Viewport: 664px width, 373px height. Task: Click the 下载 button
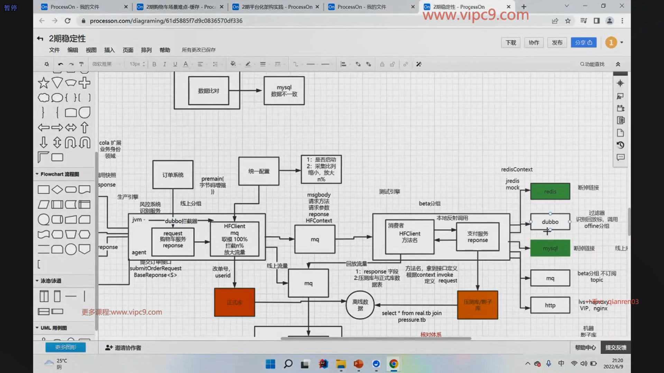tap(510, 42)
